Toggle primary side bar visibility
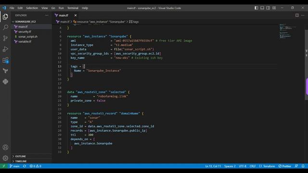Image resolution: width=308 pixels, height=173 pixels. [x=257, y=8]
